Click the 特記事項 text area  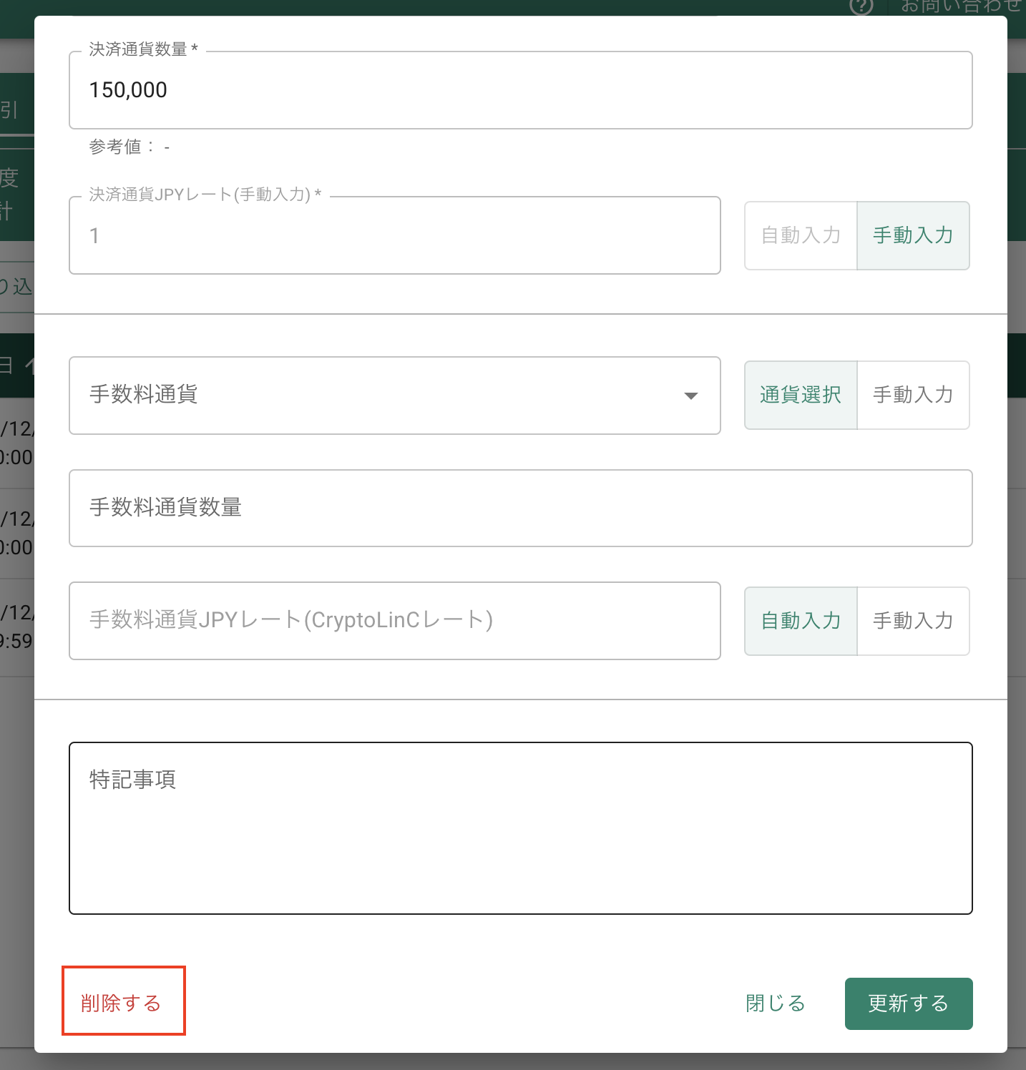point(520,828)
